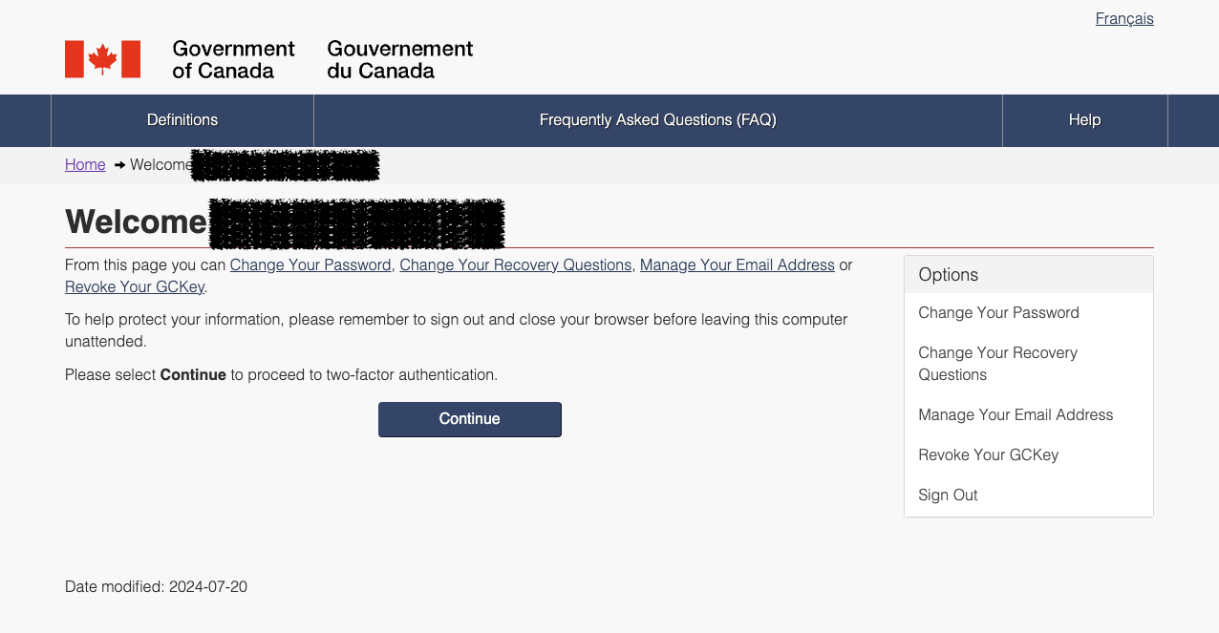Viewport: 1219px width, 633px height.
Task: Sign Out from the Options panel
Action: pos(948,496)
